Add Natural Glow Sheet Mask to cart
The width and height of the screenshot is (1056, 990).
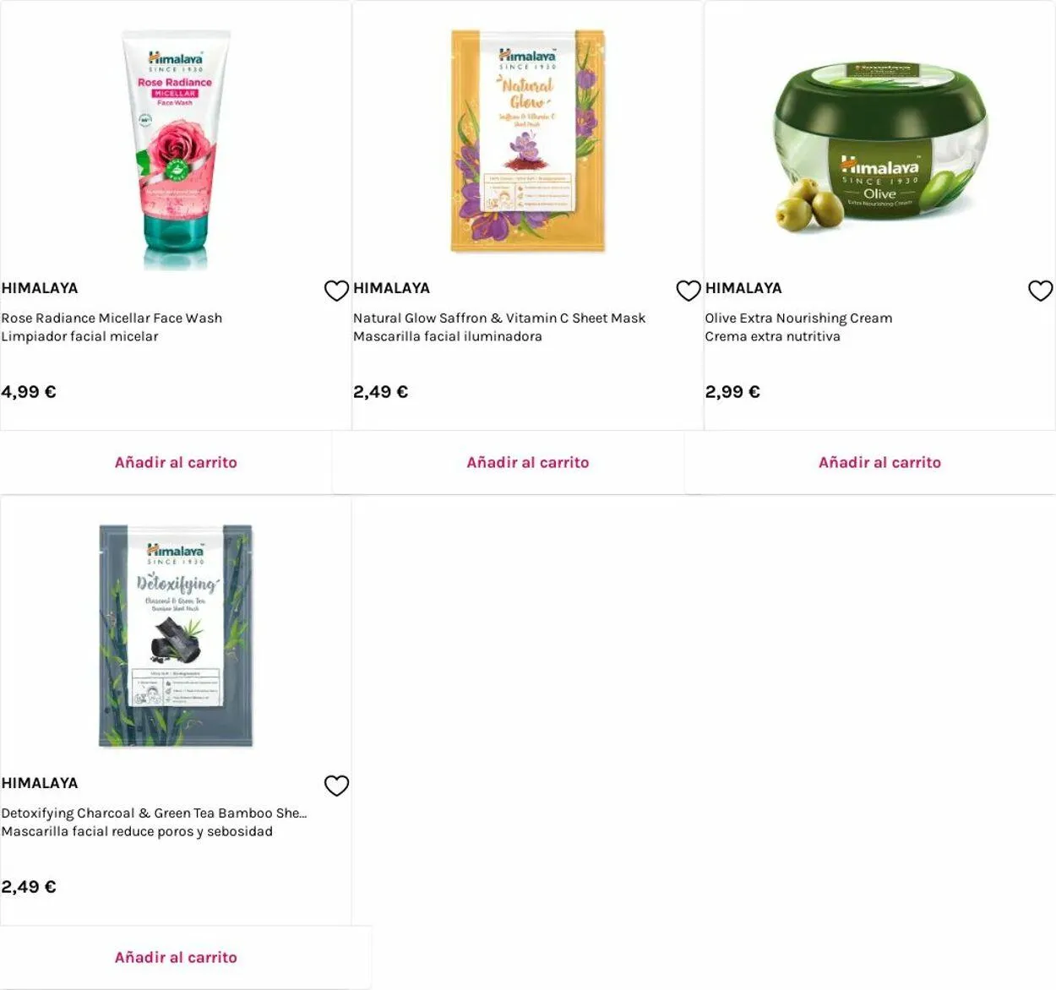pos(528,462)
